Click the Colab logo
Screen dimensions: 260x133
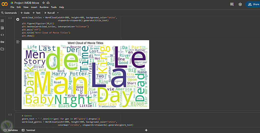click(4, 4)
